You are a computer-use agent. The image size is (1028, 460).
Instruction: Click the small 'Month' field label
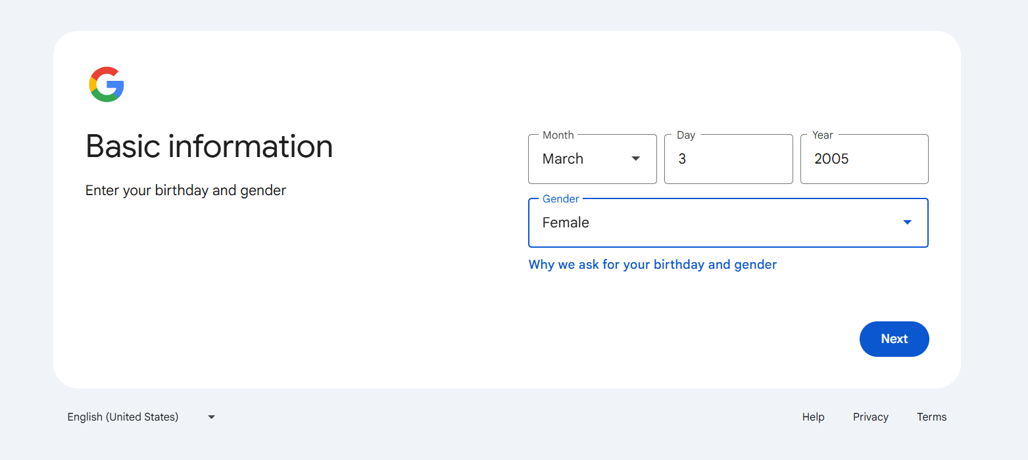[558, 135]
